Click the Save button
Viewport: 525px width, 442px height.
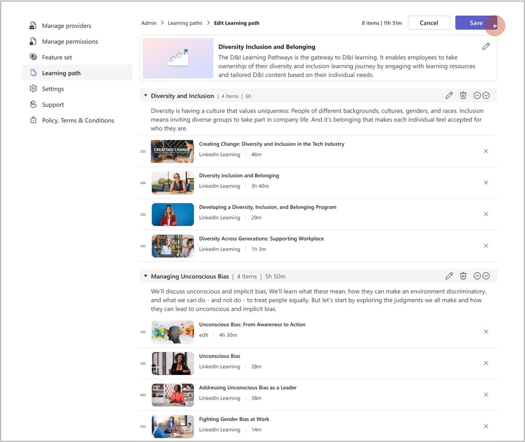point(476,23)
